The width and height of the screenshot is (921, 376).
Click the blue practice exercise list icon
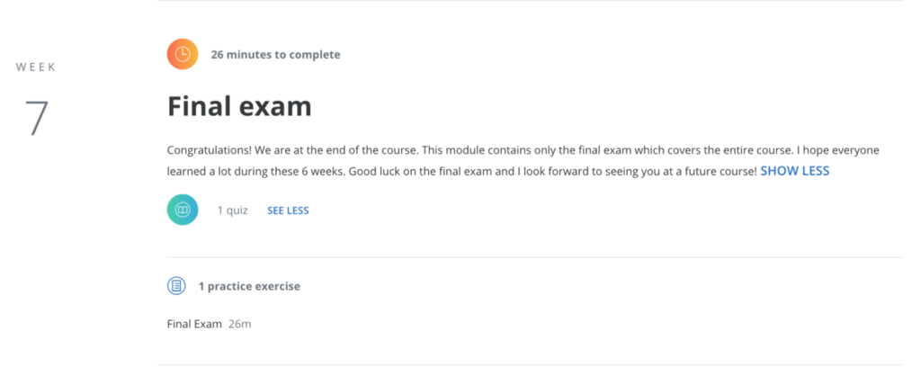click(176, 286)
